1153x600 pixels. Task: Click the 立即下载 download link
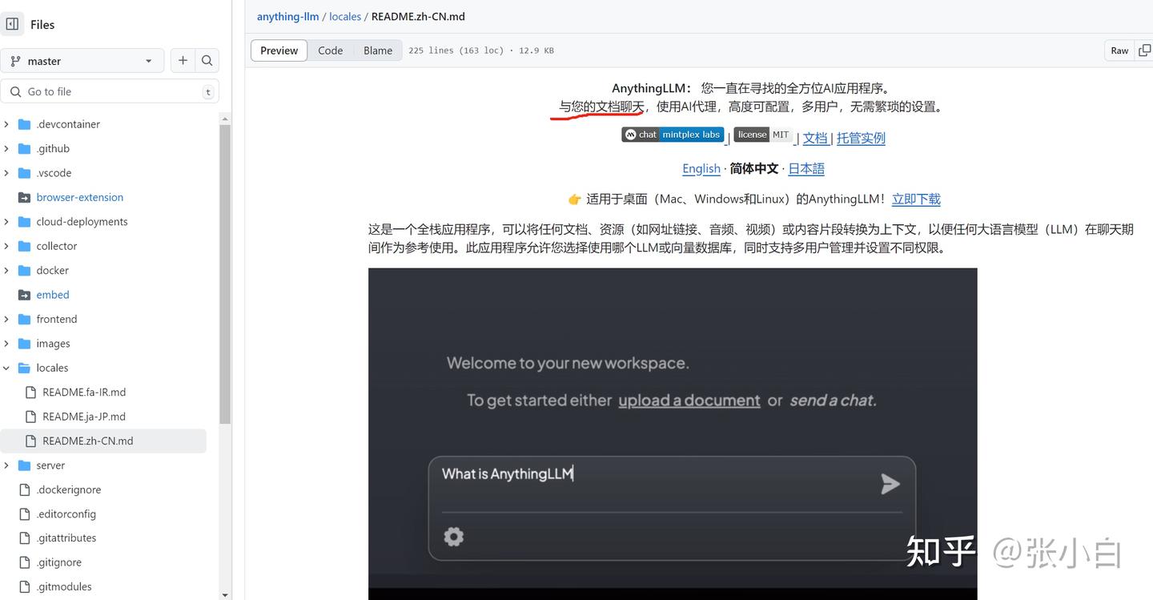tap(915, 199)
